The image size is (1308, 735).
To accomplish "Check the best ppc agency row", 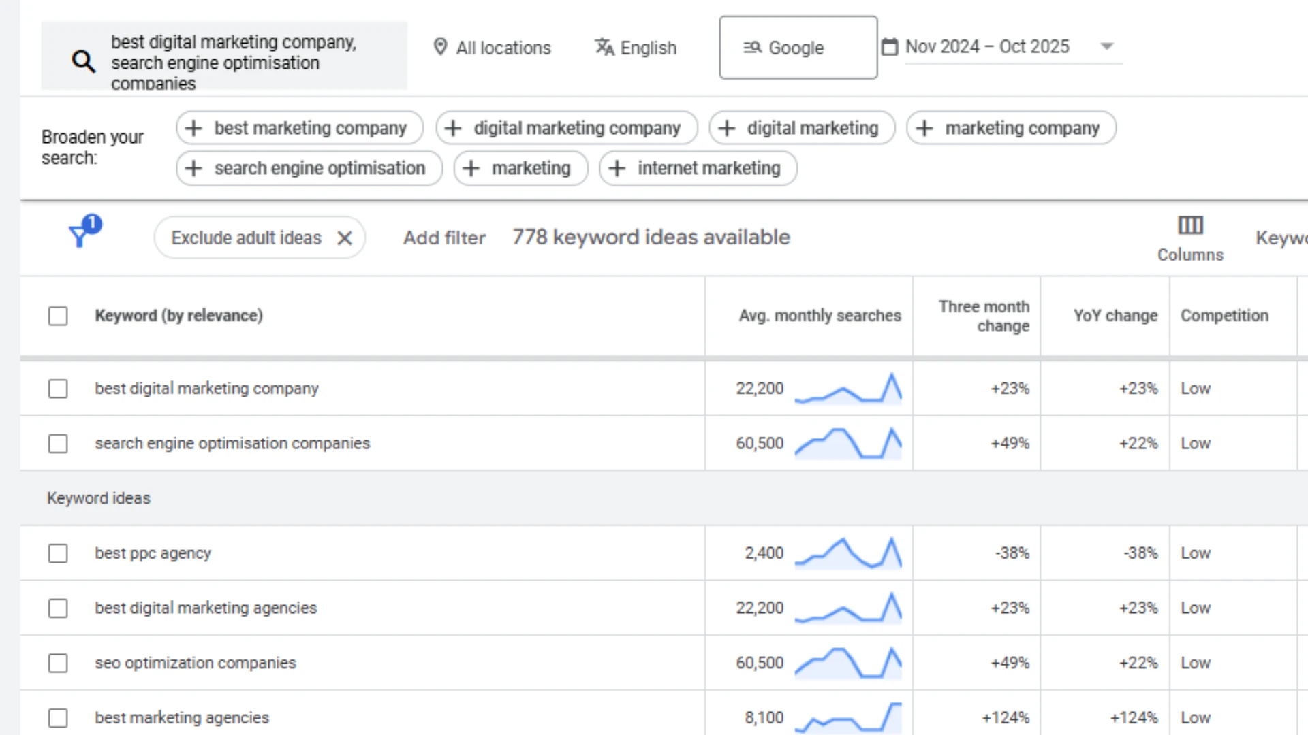I will (x=58, y=553).
